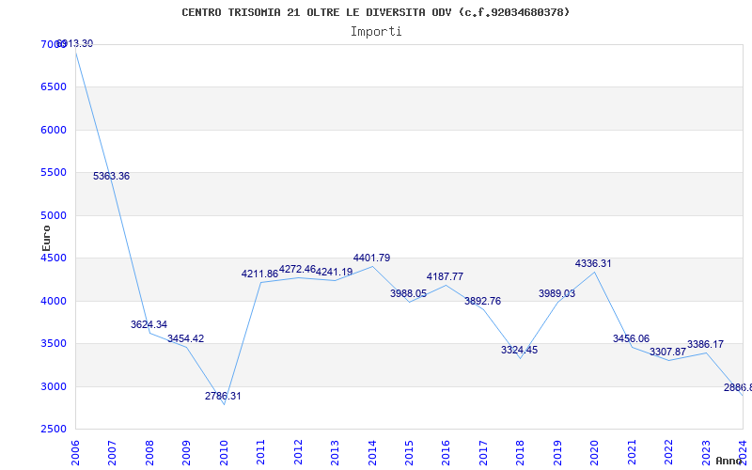
Task: Click the 3500 y-axis value
Action: pos(54,344)
